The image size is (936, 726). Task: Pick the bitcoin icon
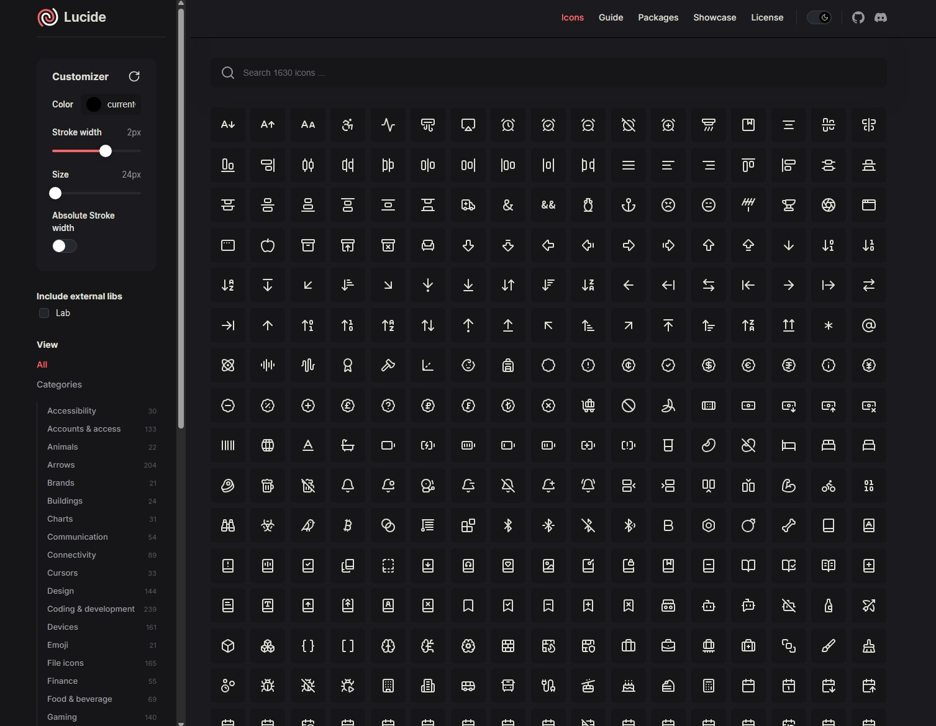348,525
